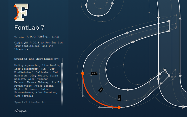Select the orange node left of the 85.7 label

[x=83, y=73]
